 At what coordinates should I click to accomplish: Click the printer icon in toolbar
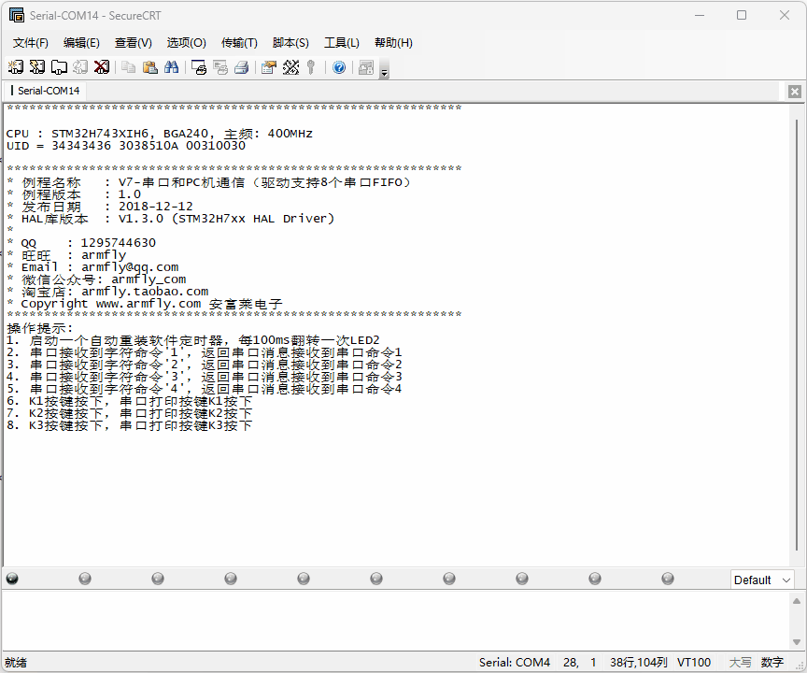(x=242, y=67)
